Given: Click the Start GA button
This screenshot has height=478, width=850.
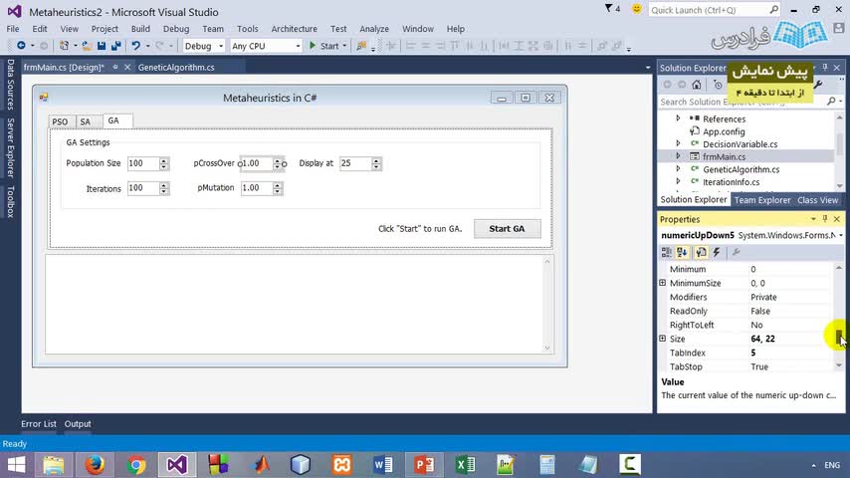Looking at the screenshot, I should click(x=507, y=228).
